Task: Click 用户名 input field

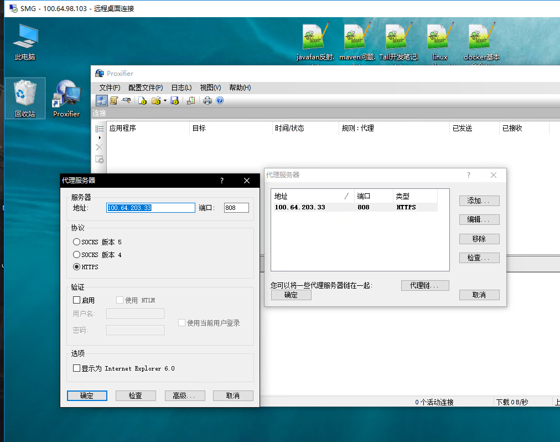Action: coord(136,313)
